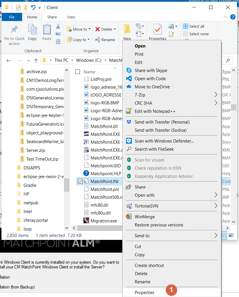Click the blue Help question mark icon

pos(233,17)
